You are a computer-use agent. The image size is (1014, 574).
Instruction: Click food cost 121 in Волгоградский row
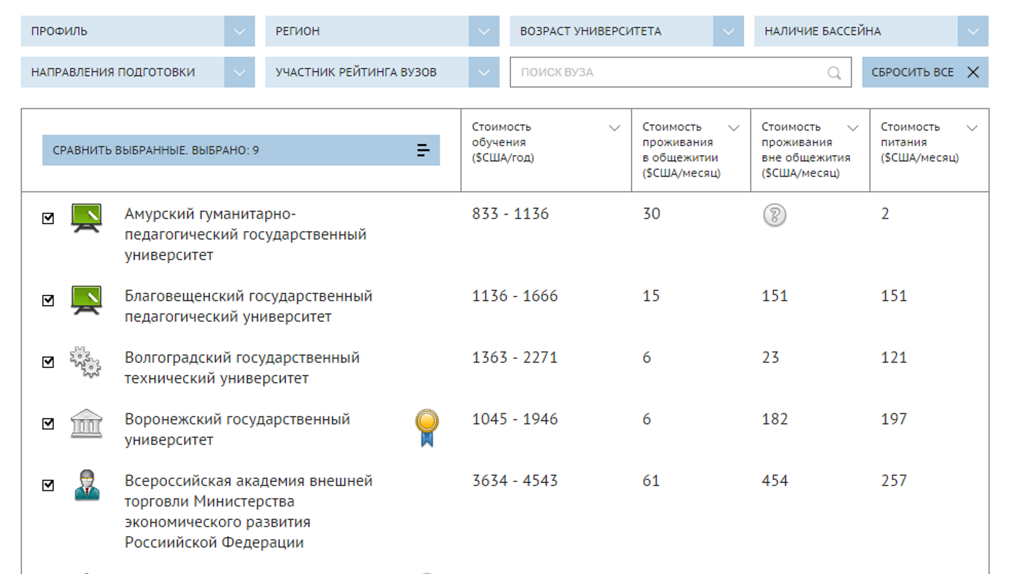tap(894, 357)
